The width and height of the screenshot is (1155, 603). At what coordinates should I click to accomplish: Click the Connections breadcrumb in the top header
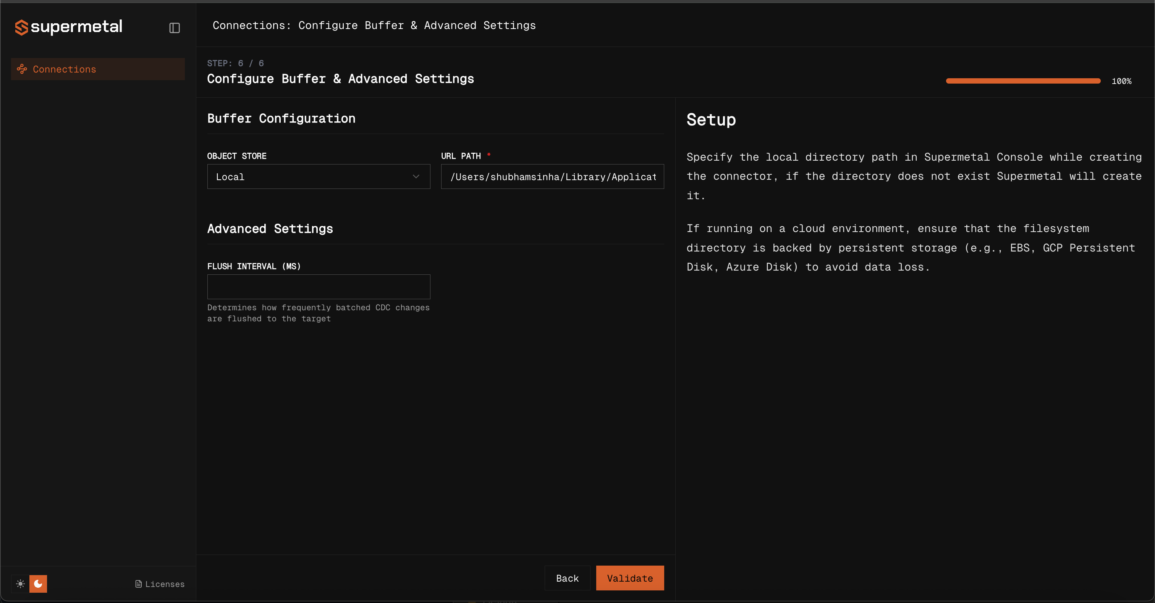249,26
